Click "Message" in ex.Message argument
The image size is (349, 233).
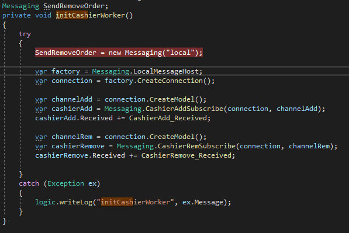click(209, 202)
